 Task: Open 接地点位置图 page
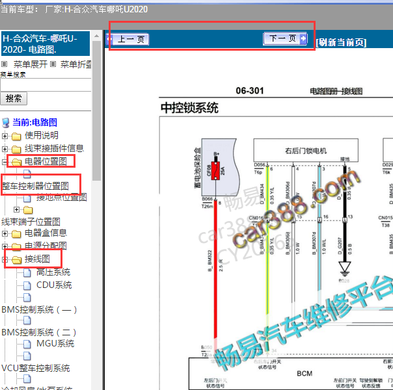[62, 197]
